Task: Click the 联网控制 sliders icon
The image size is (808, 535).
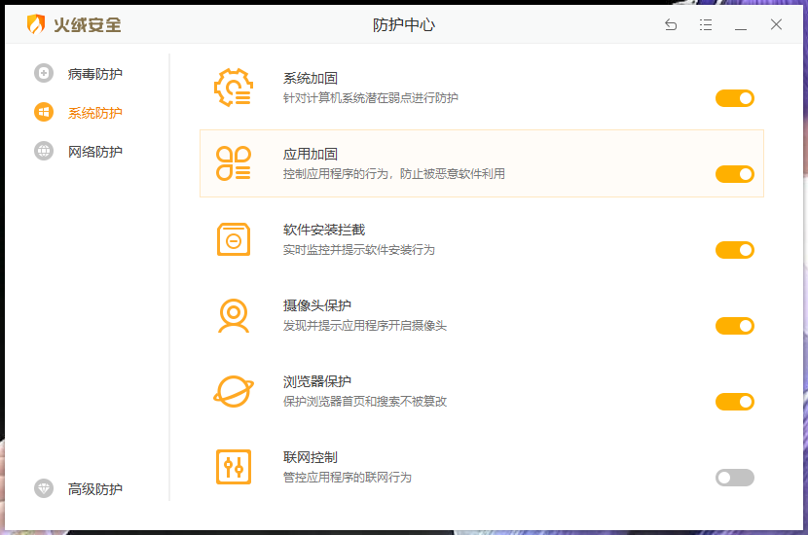Action: tap(234, 467)
